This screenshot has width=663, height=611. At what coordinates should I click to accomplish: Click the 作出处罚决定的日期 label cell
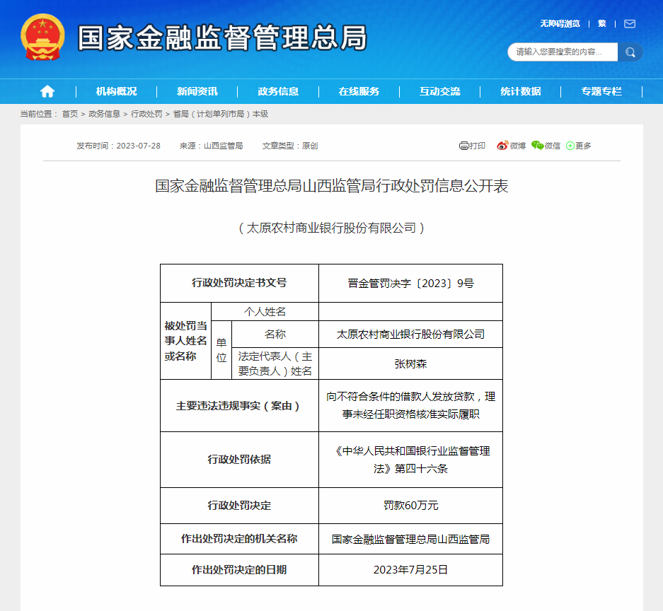(x=239, y=569)
